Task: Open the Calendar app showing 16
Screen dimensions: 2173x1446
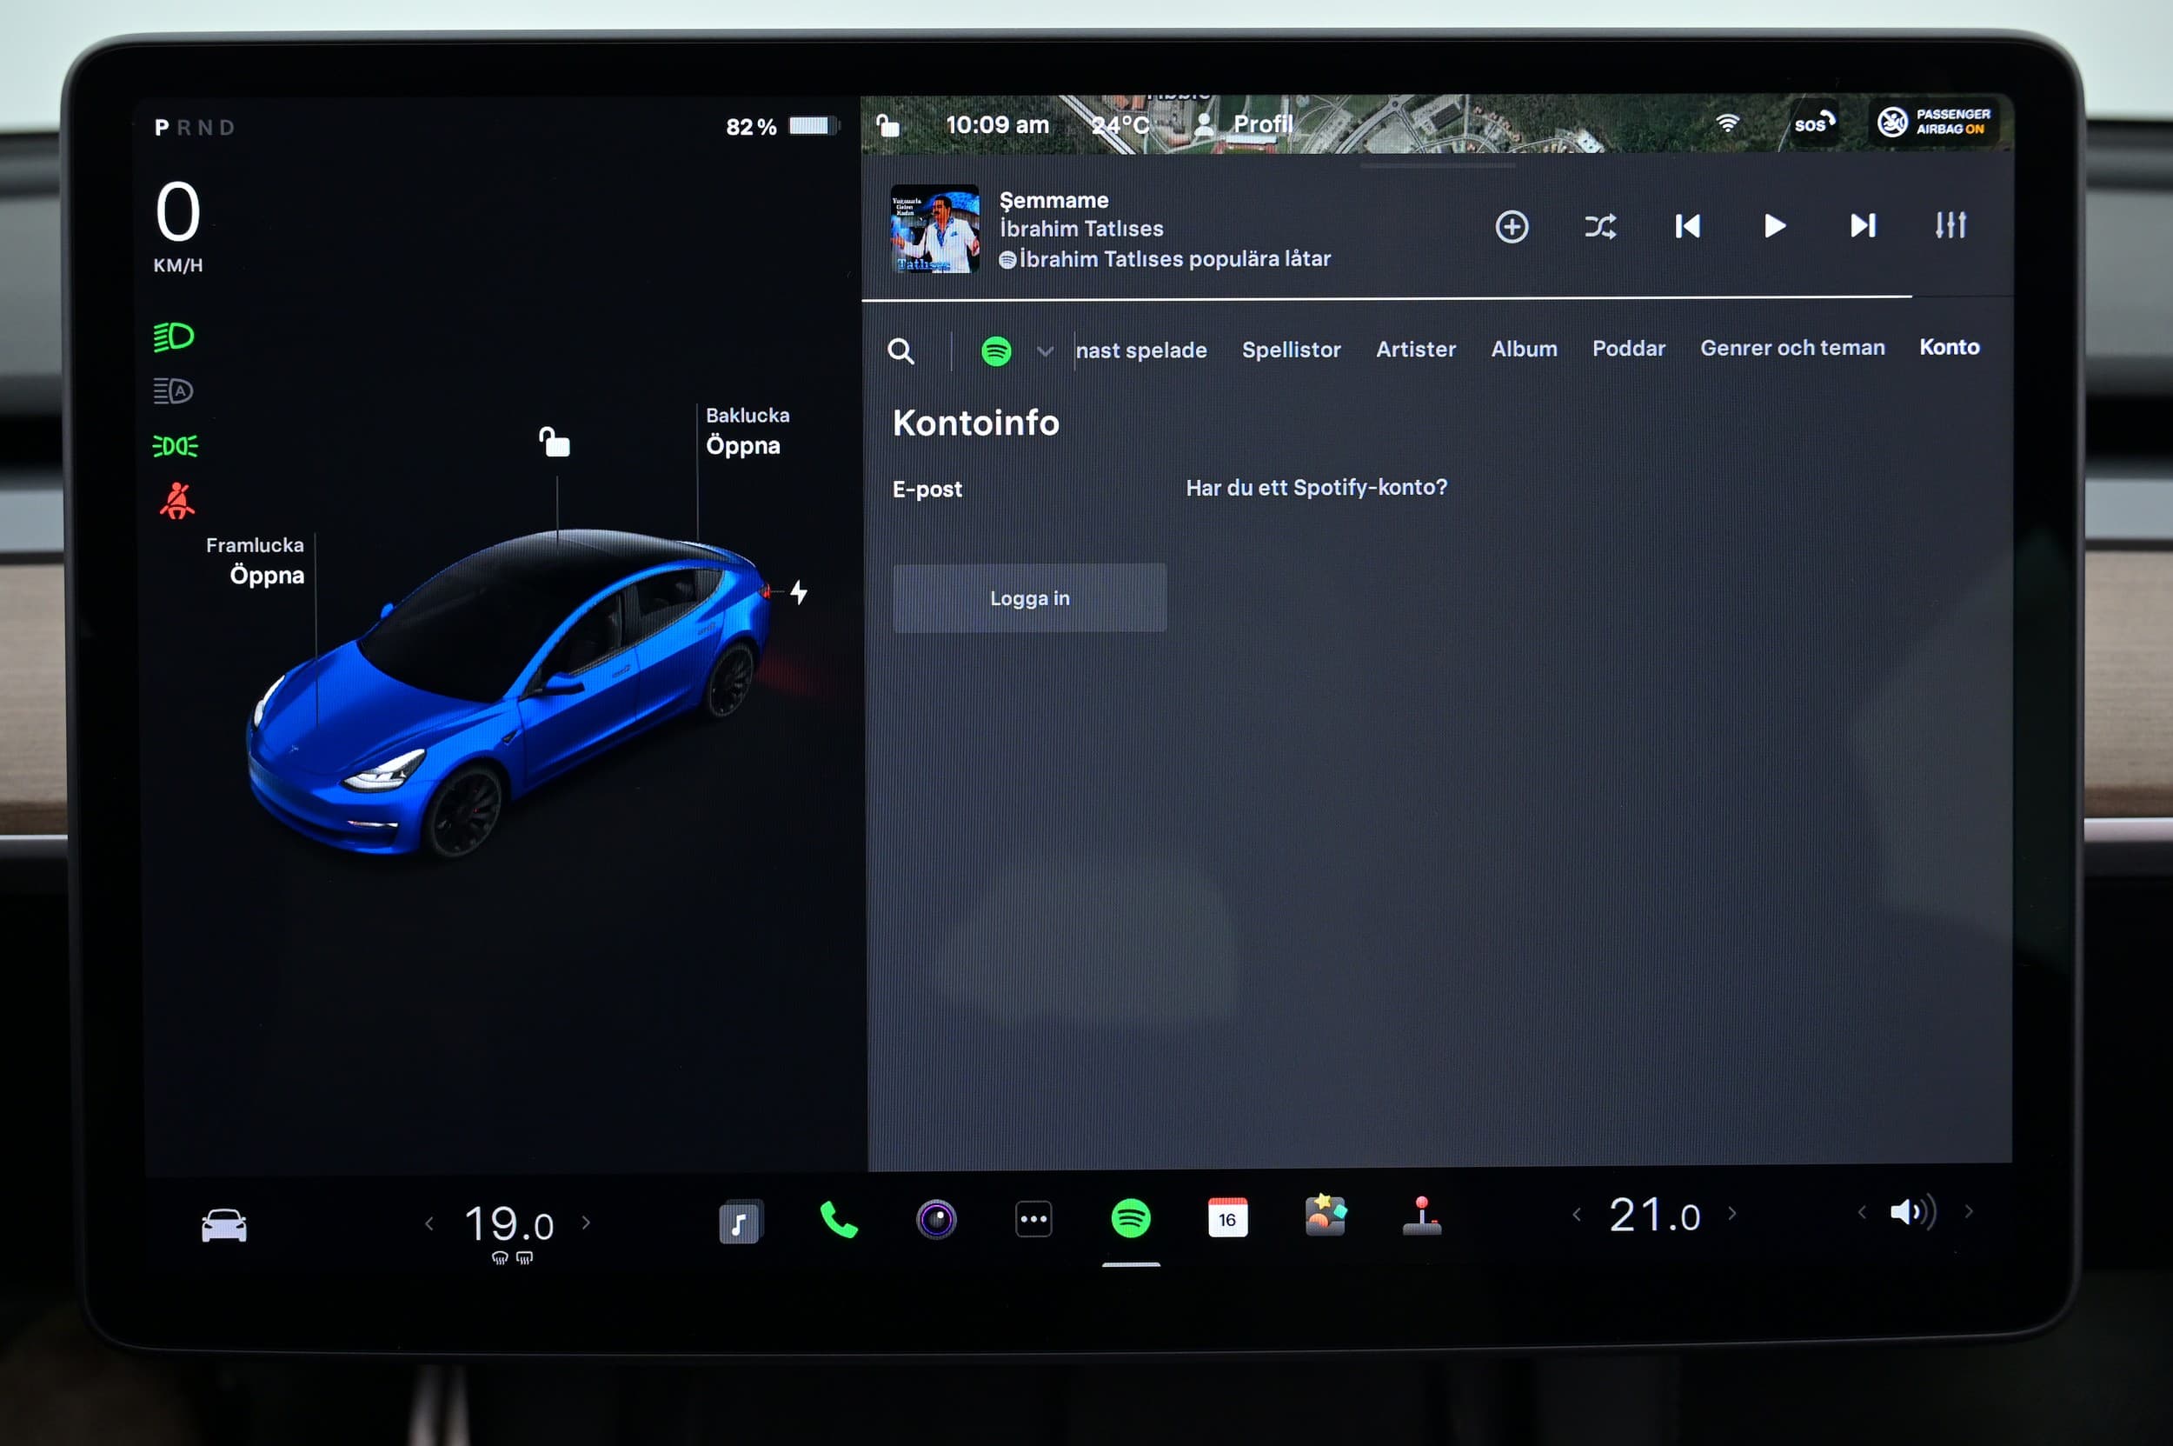Action: click(1227, 1218)
